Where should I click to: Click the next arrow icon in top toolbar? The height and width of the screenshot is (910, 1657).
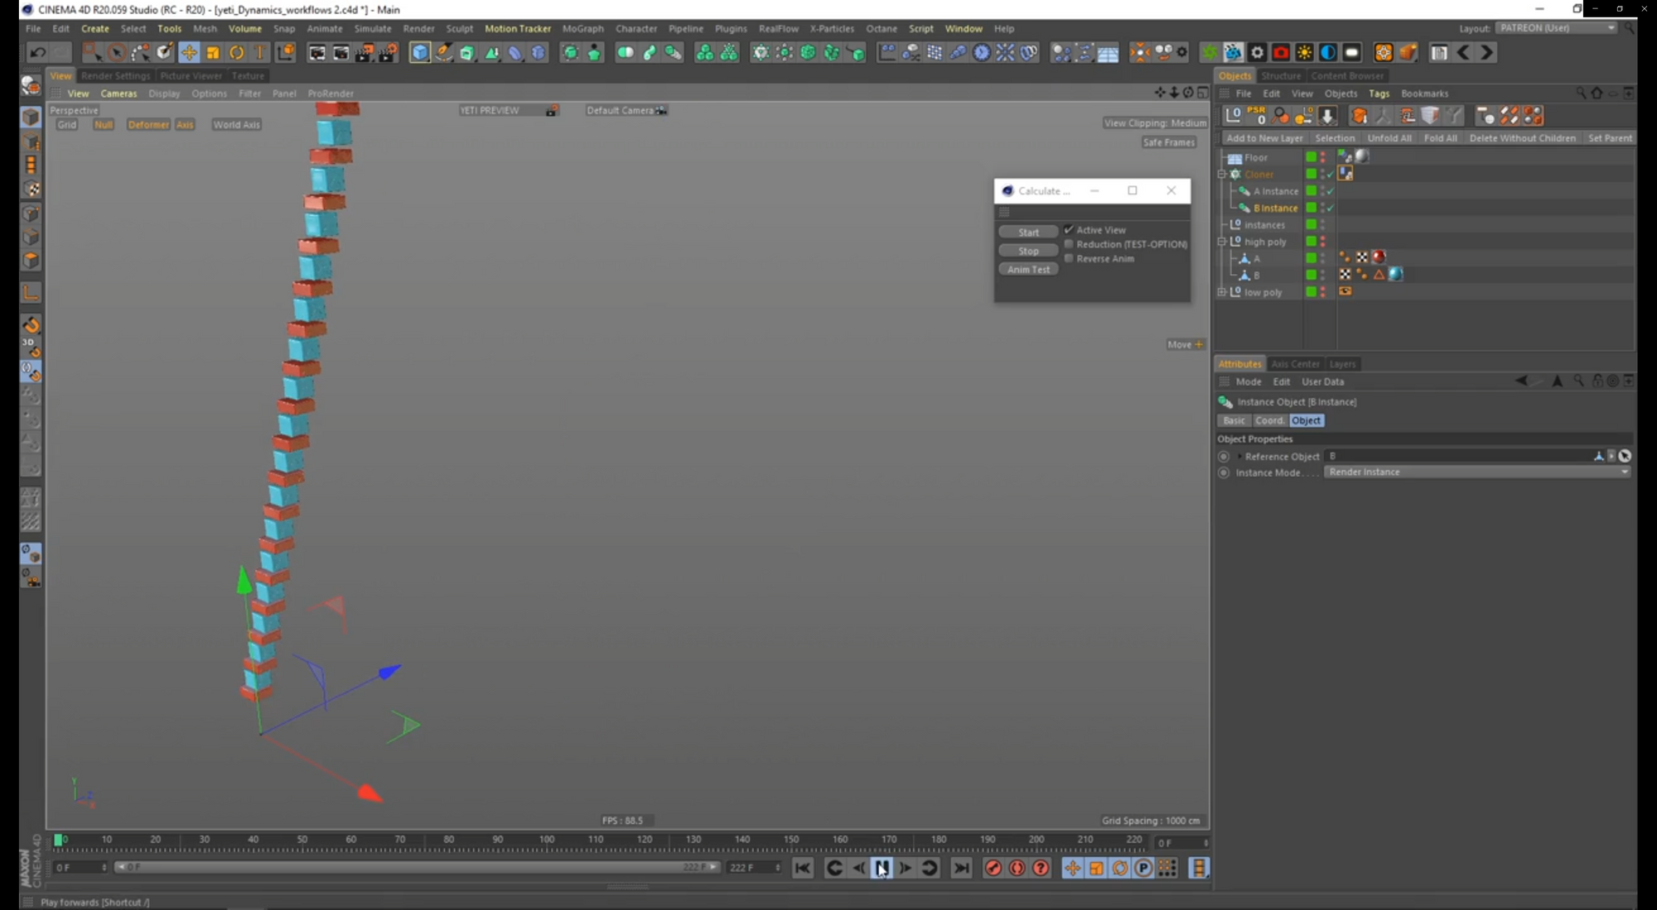click(x=1487, y=53)
